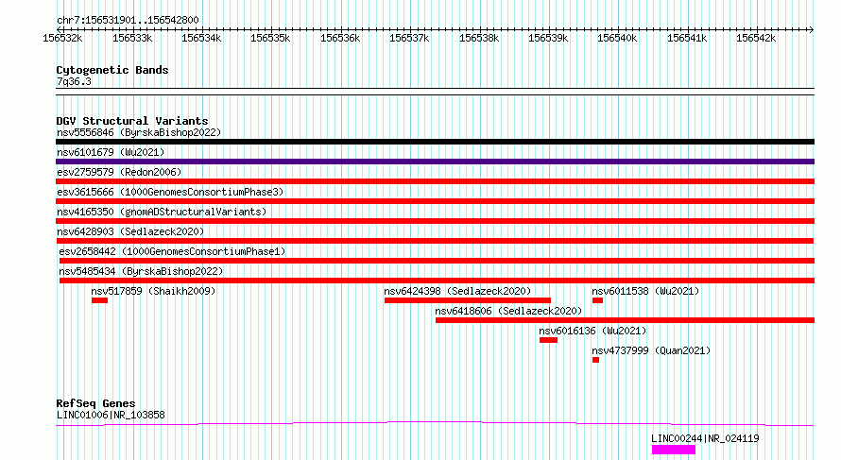Select the small nsv517859 variant block

pyautogui.click(x=100, y=300)
